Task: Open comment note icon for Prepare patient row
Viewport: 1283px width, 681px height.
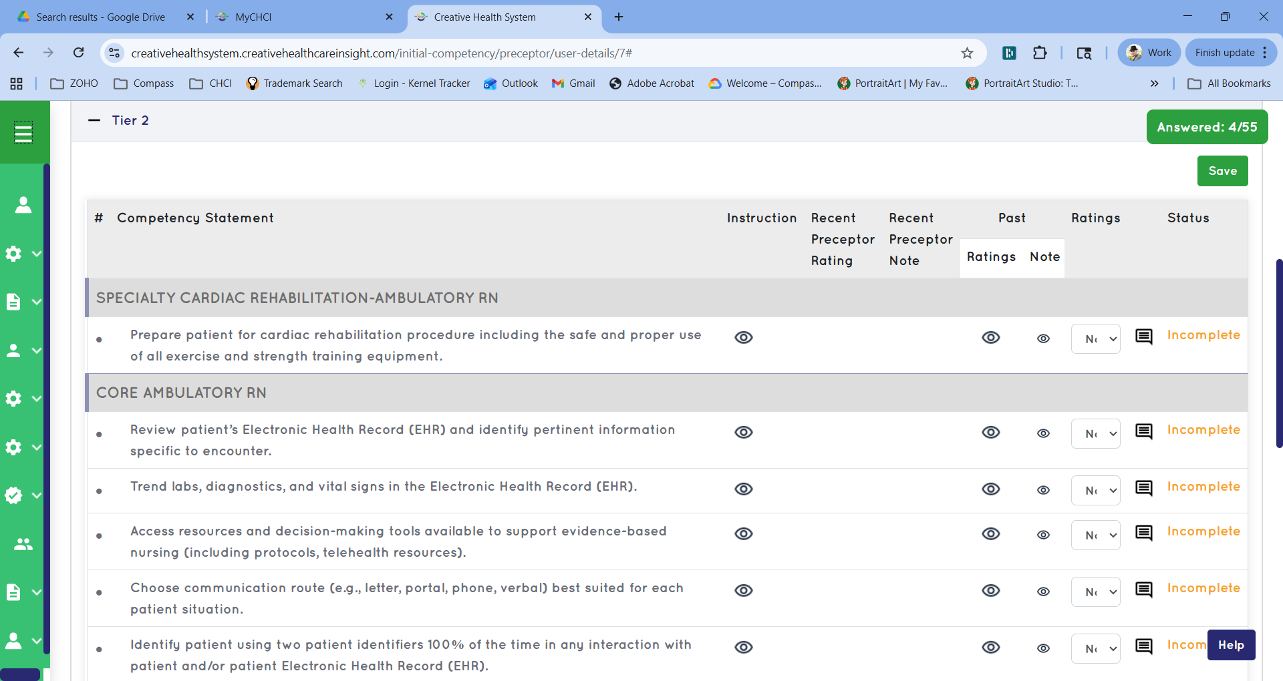Action: pos(1144,336)
